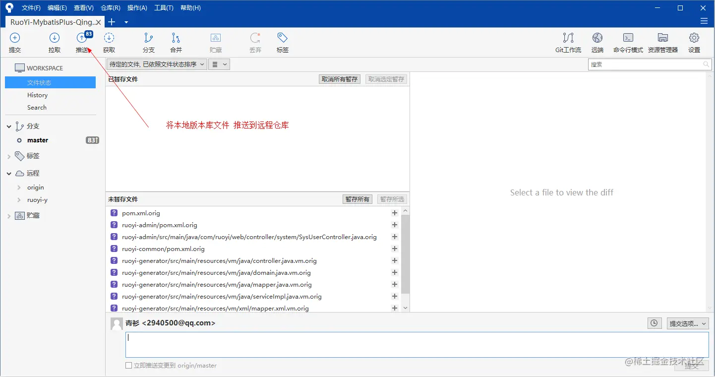Open the 工具(T) menu
Screen dimensions: 715x377
164,8
